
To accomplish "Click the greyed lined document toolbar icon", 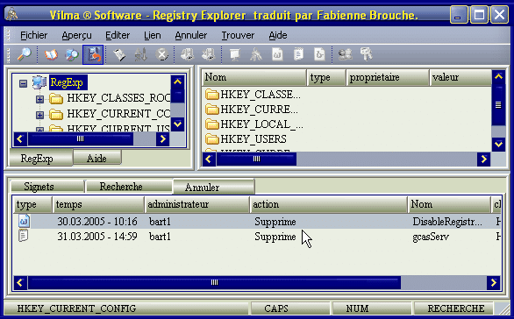I will 298,54.
